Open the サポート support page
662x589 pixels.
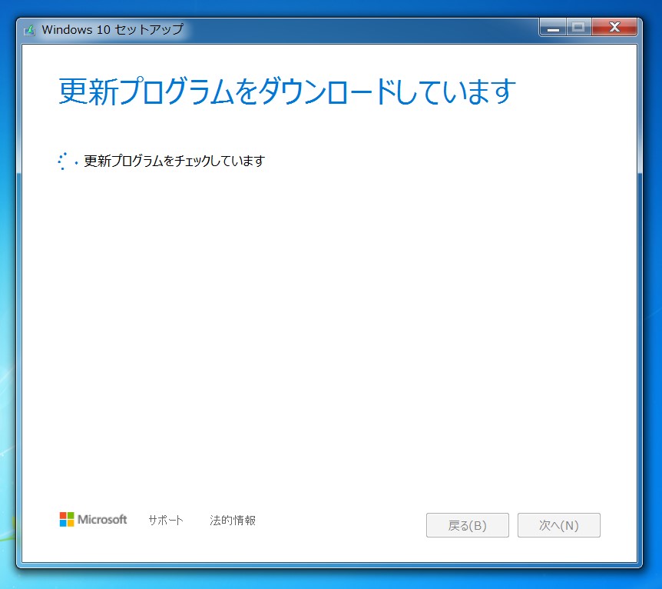(165, 520)
